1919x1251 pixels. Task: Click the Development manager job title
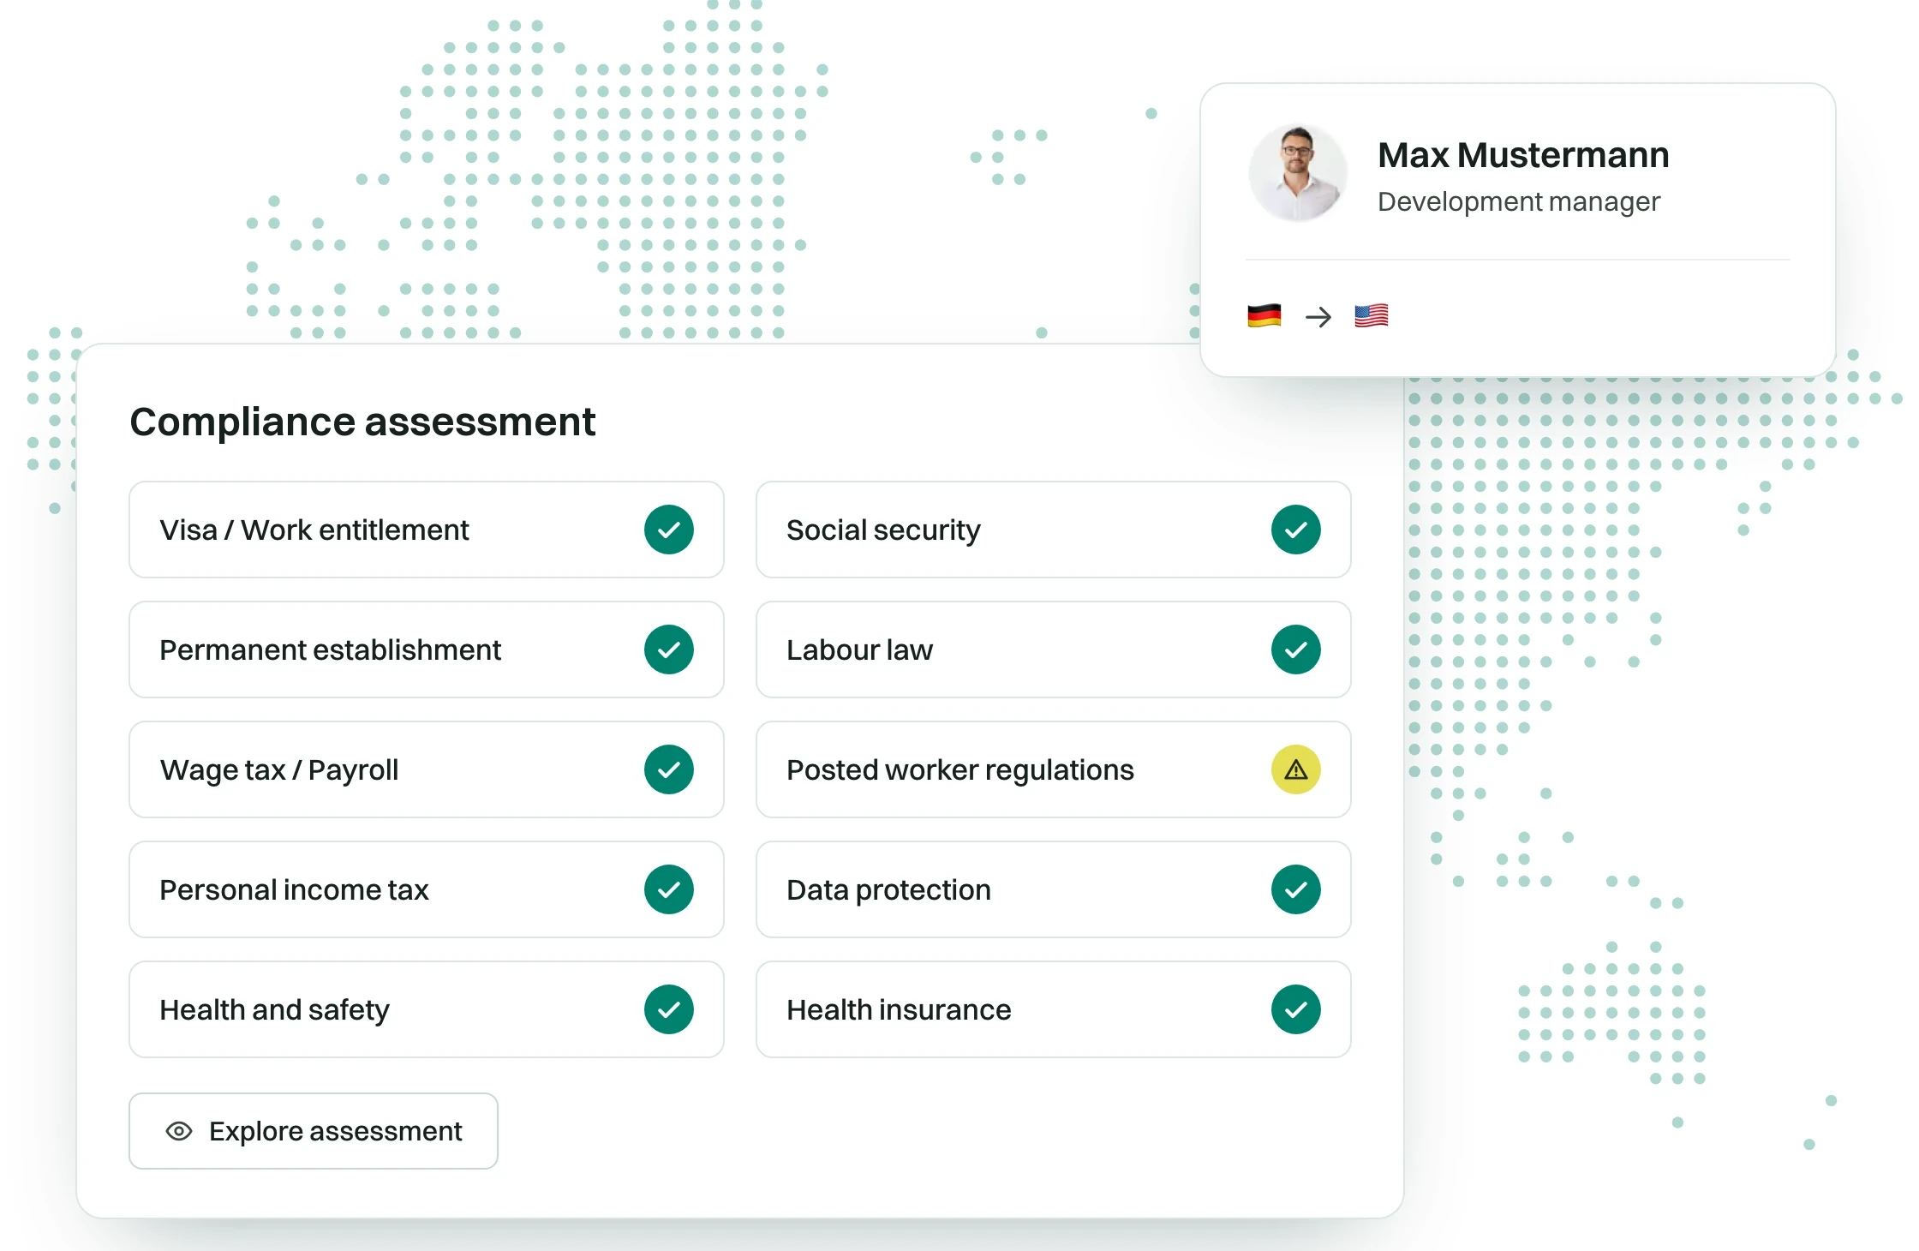click(x=1518, y=202)
